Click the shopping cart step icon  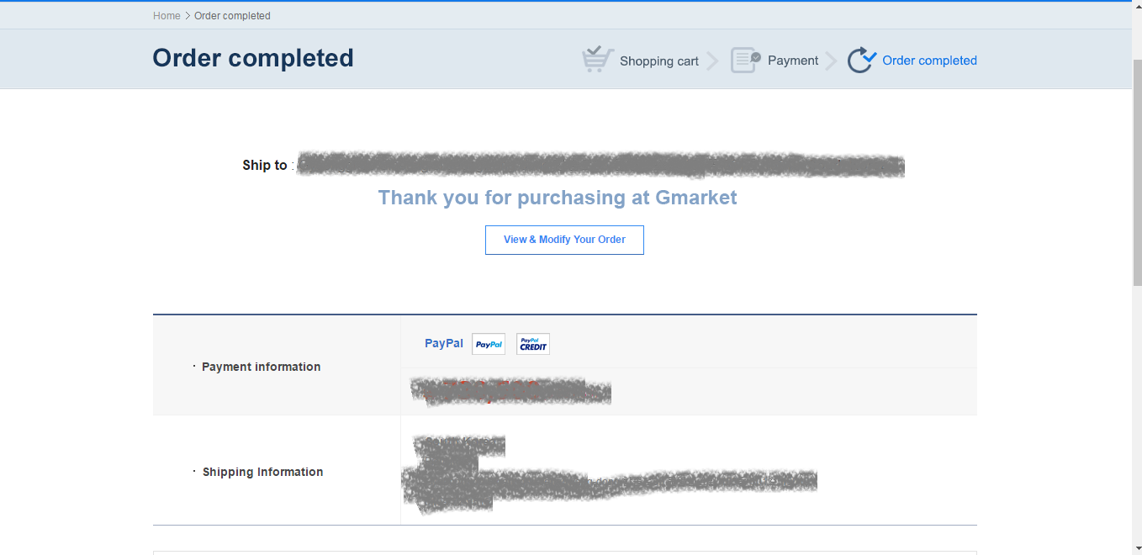pos(597,60)
